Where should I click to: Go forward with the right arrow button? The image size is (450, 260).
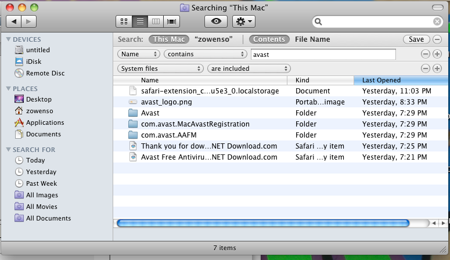tap(28, 21)
